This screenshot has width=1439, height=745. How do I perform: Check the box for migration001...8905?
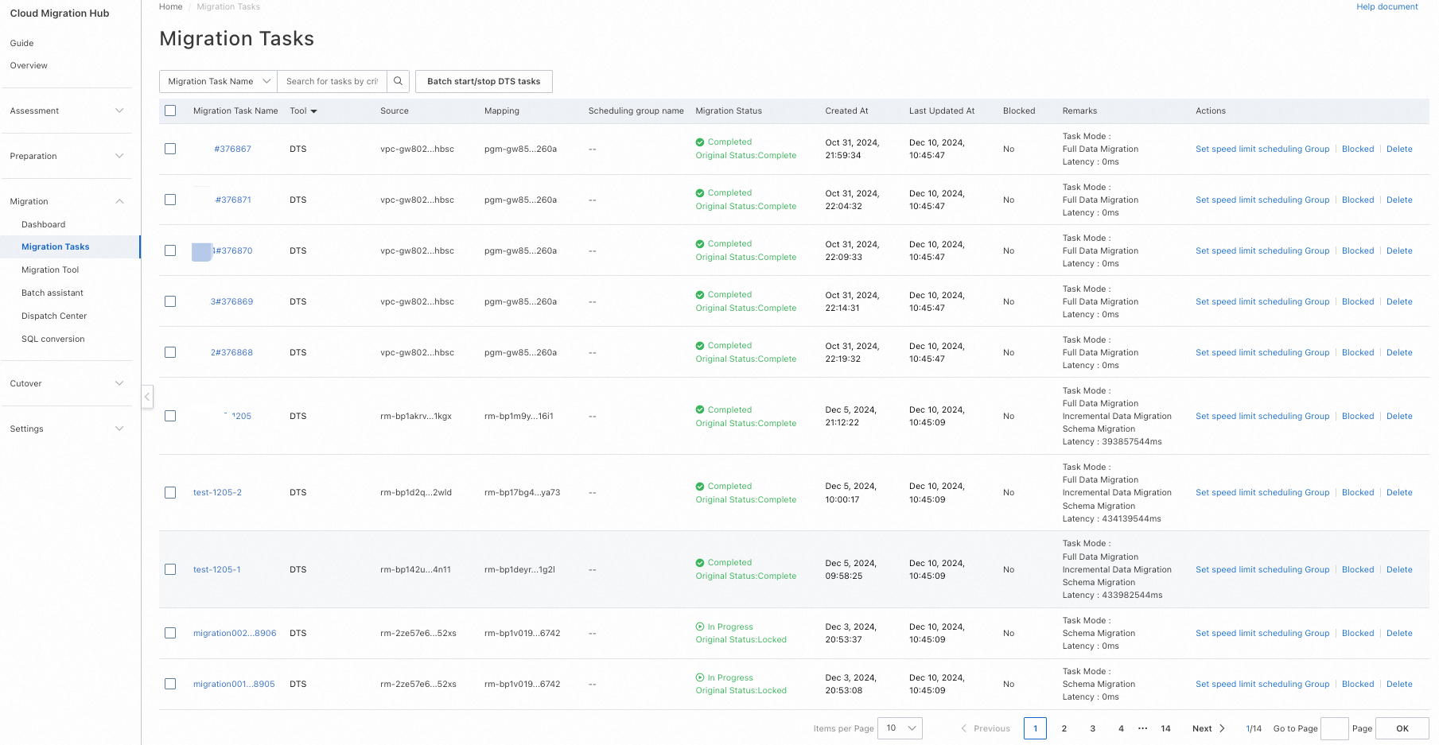pyautogui.click(x=170, y=684)
